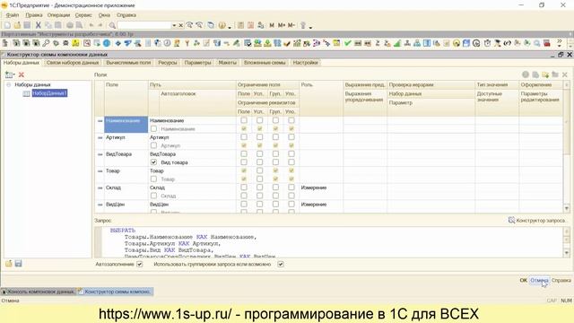Click the Cut scissors icon
Image resolution: width=574 pixels, height=323 pixels.
[38, 25]
